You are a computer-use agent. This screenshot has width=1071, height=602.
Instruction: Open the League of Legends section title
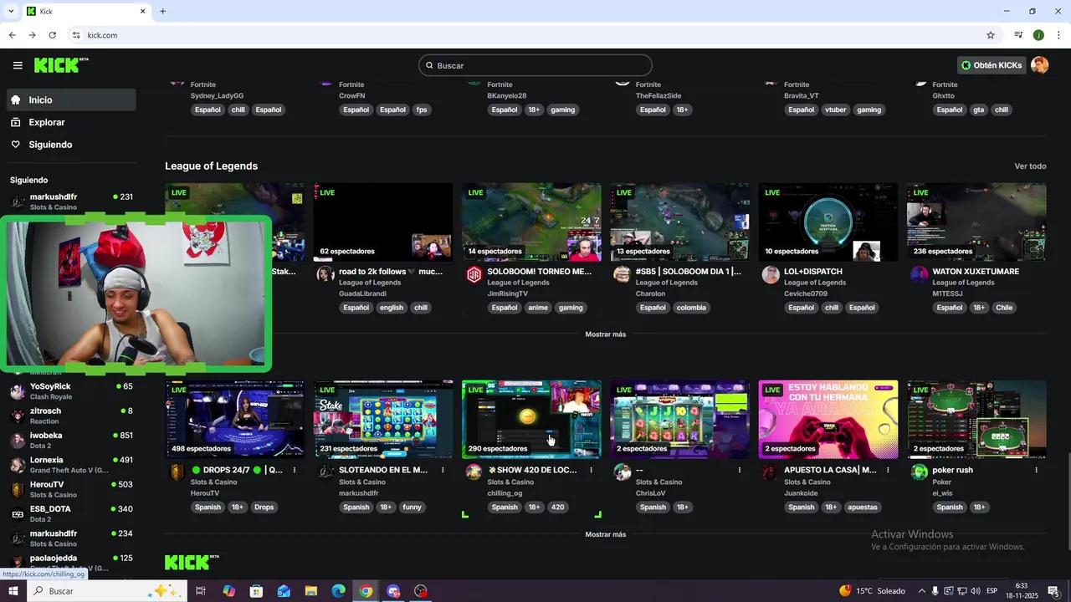pyautogui.click(x=211, y=166)
